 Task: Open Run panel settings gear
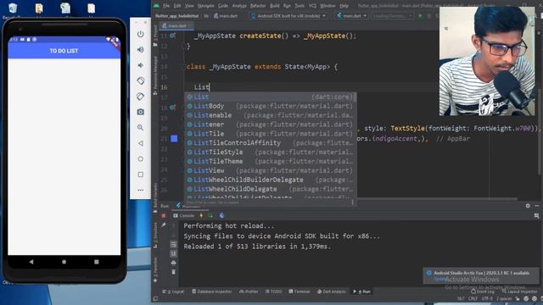528,206
